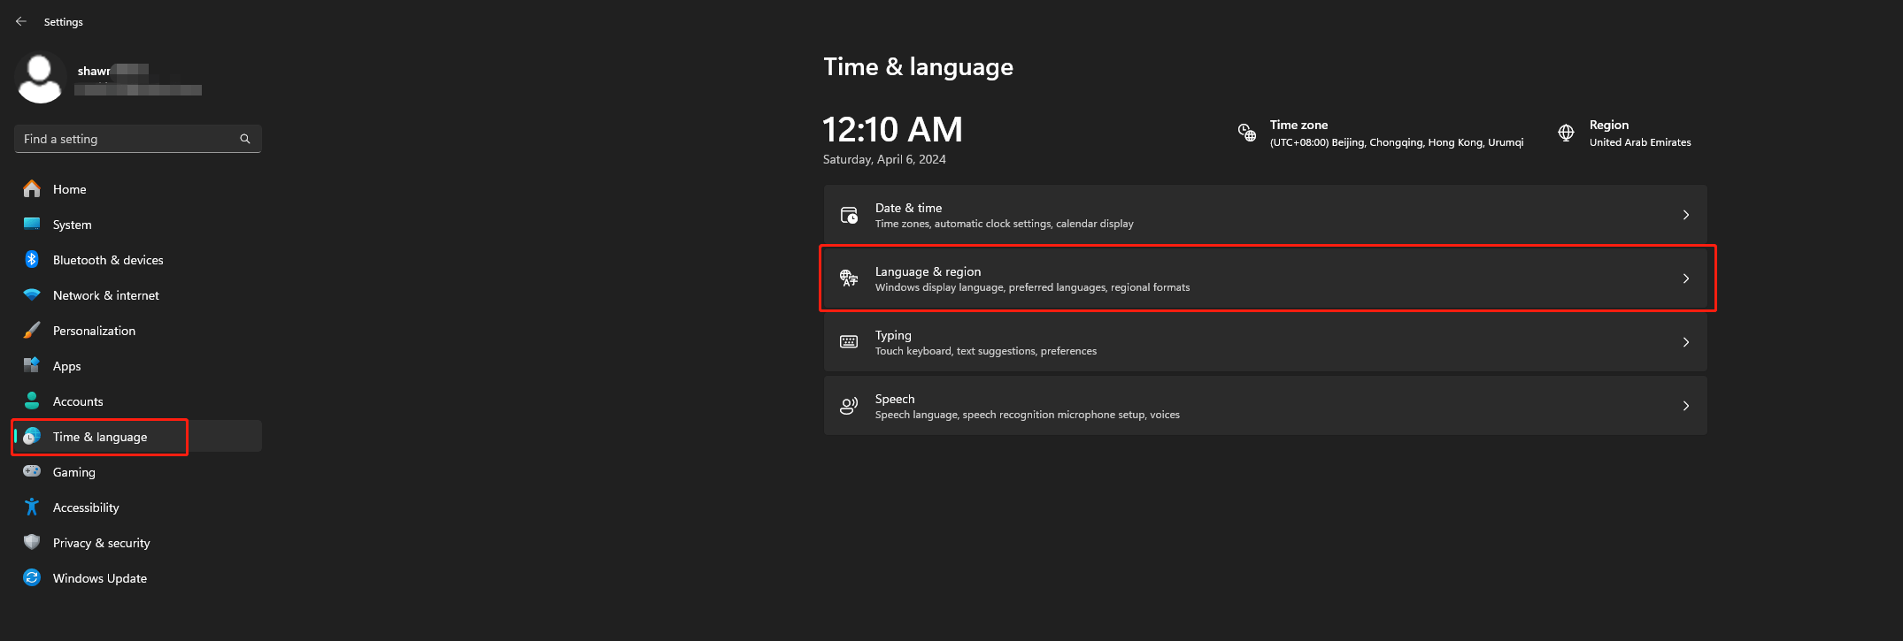Screen dimensions: 1903x641
Task: Click the Time zone label at top
Action: (1298, 125)
